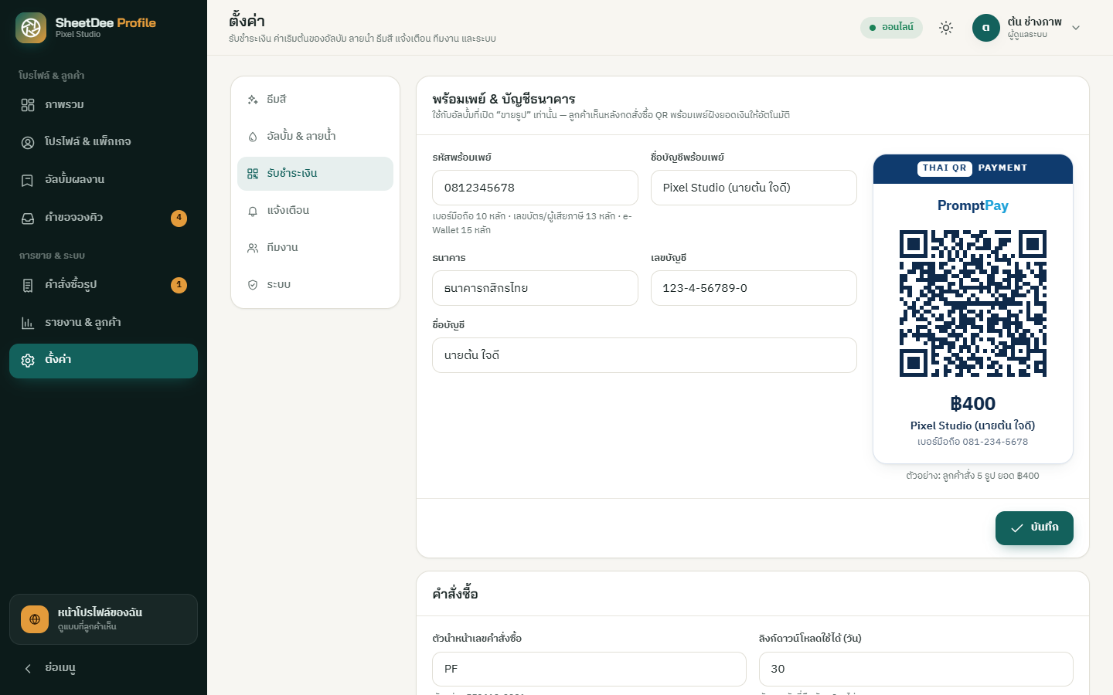Open หน้าโปรไฟล์ของฉัน public profile card
Screen dimensions: 1113x695
104,619
